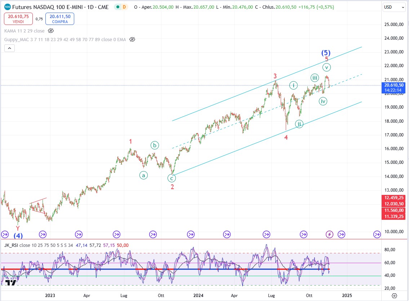Click the current price label 20.610,50
Viewport: 409px width, 301px height.
pos(394,85)
